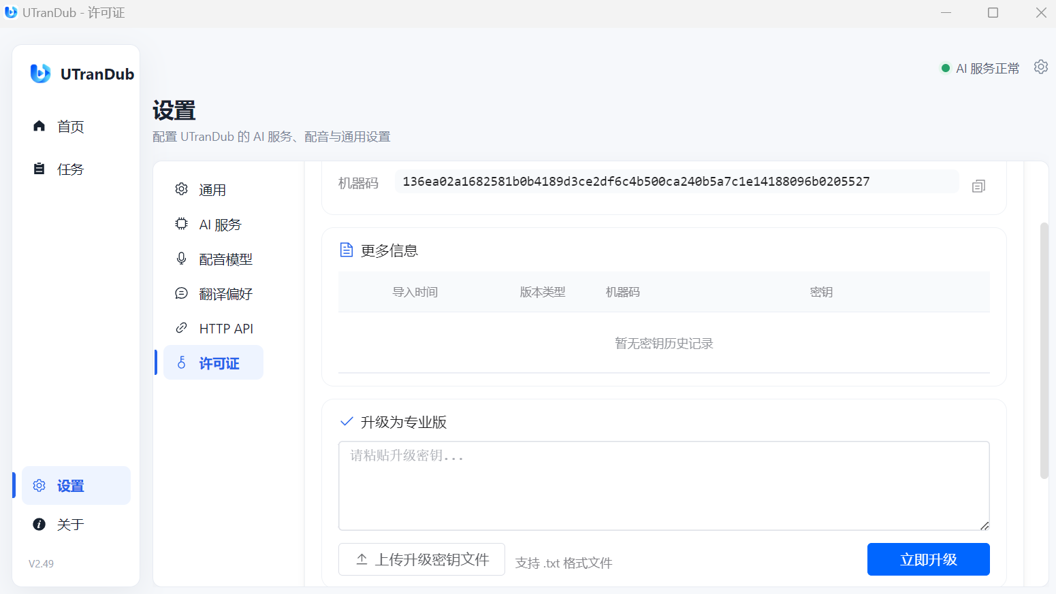This screenshot has height=594, width=1056.
Task: Open HTTP API settings tab
Action: (213, 328)
